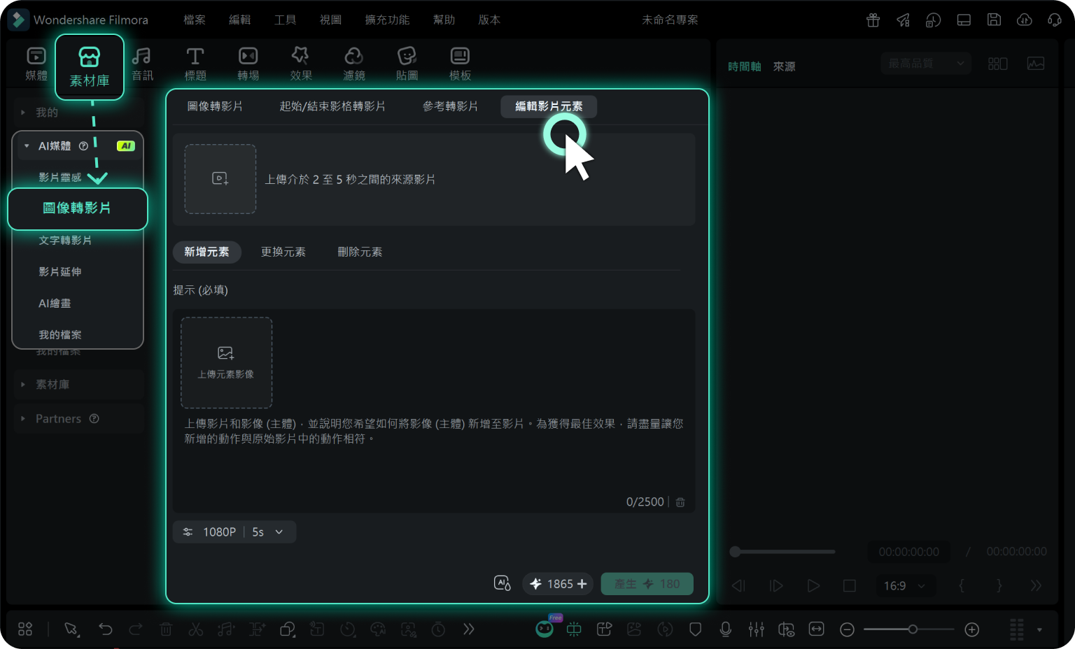Open the 最高品質 quality dropdown
The height and width of the screenshot is (649, 1075).
tap(926, 64)
